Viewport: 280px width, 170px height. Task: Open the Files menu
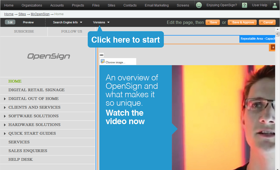[x=96, y=5]
